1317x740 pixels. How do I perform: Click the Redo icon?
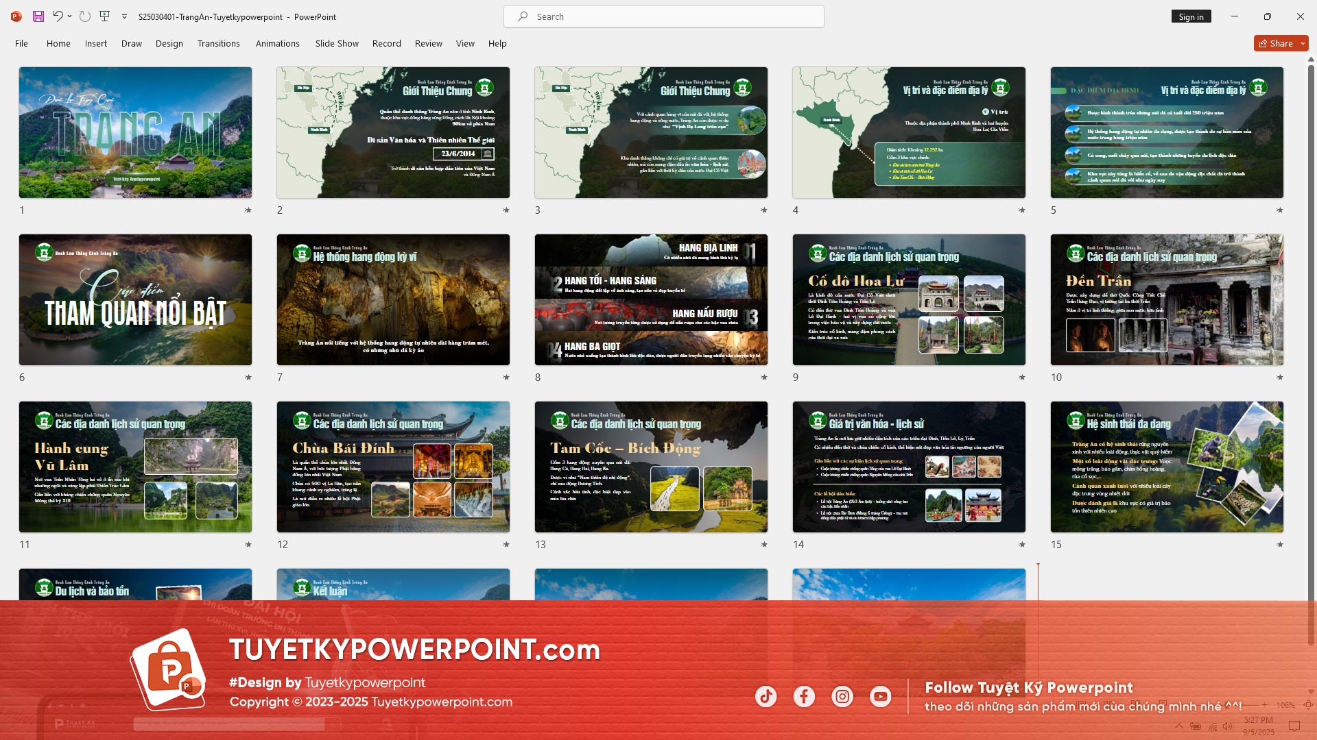pyautogui.click(x=84, y=16)
